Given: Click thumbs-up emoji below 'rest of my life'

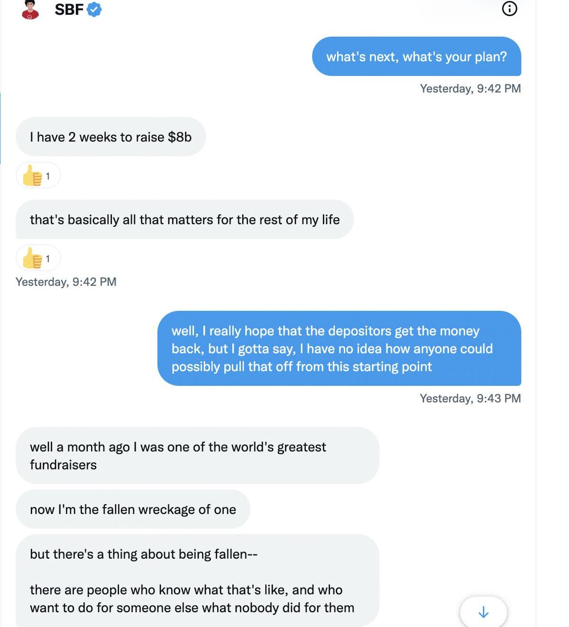Looking at the screenshot, I should click(x=32, y=258).
